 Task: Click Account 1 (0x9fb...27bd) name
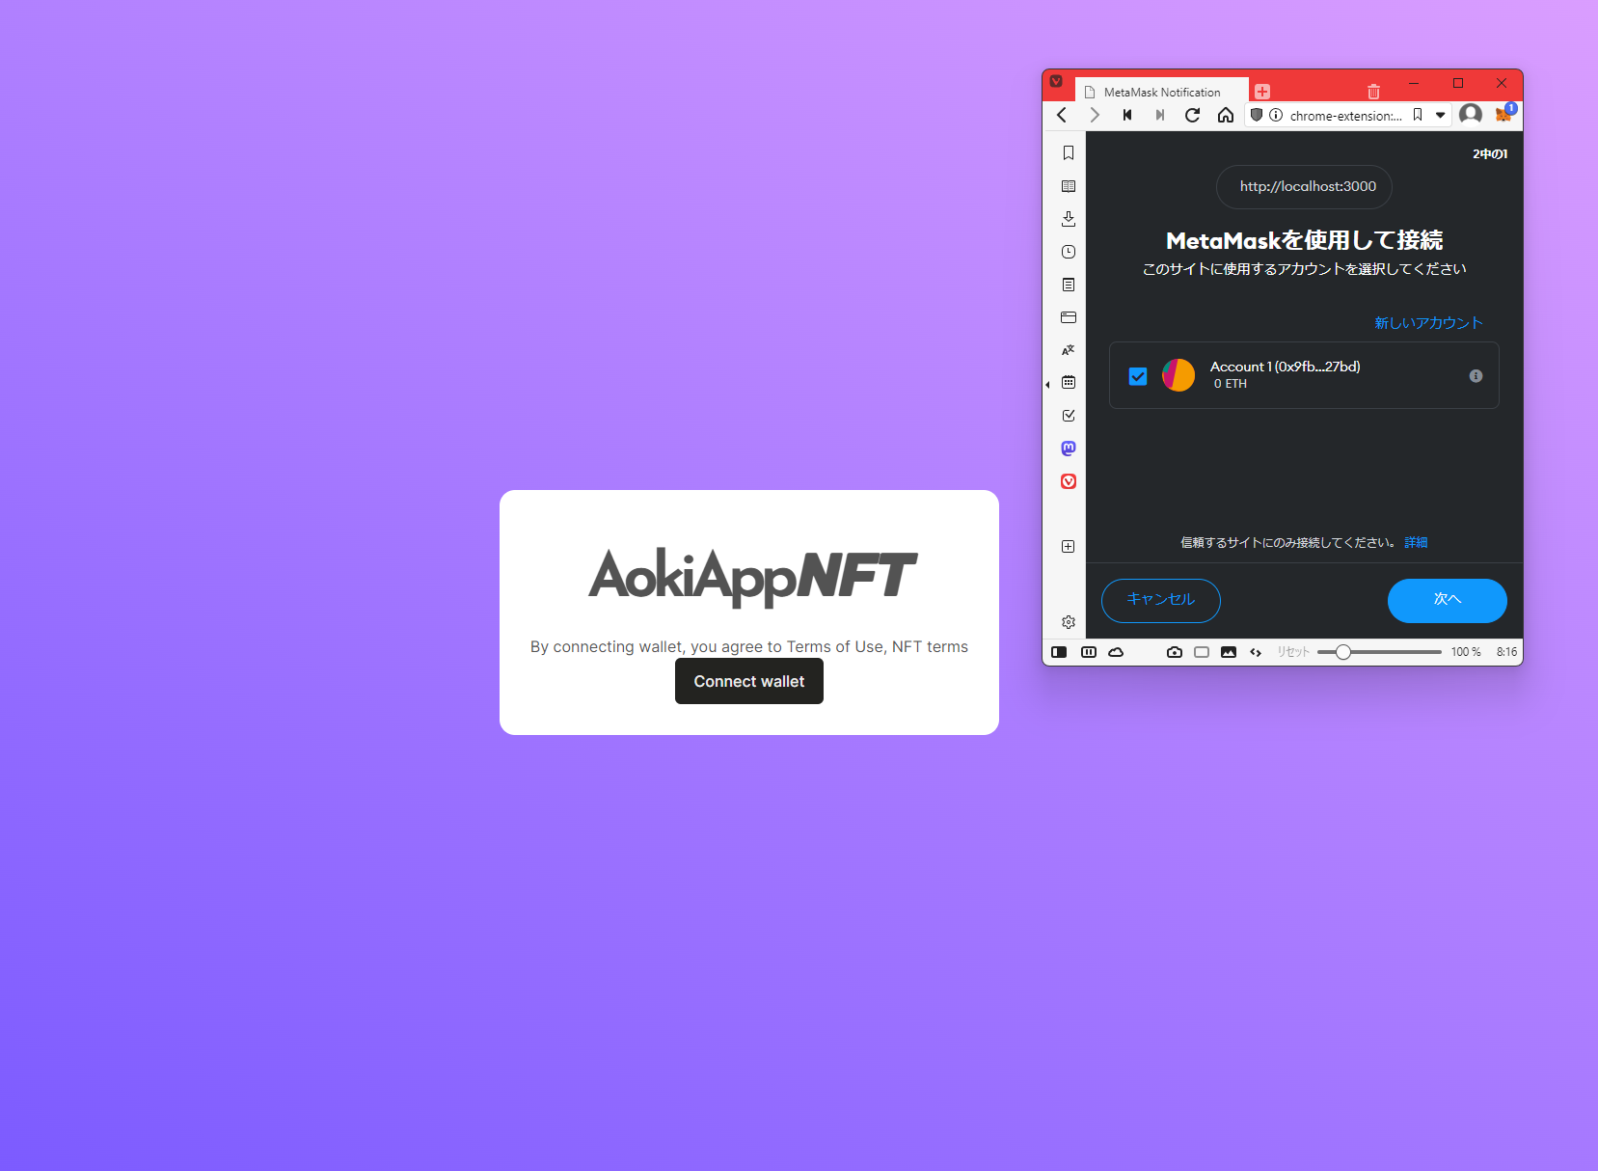1286,367
